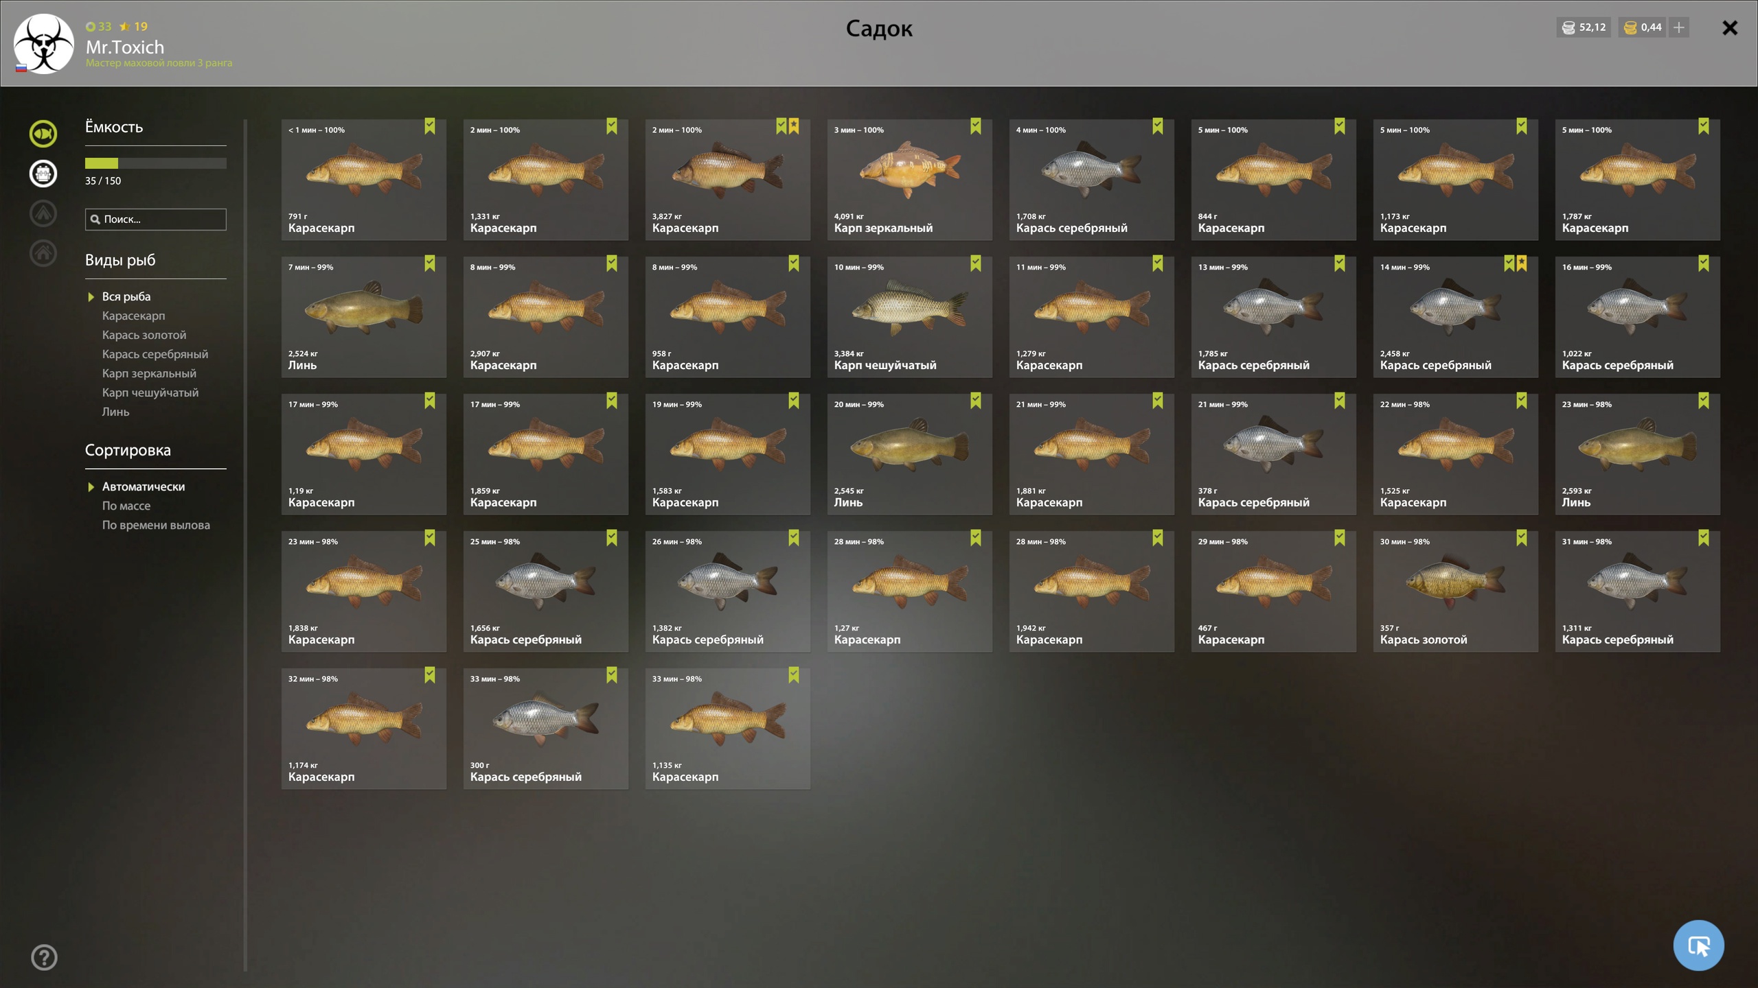Choose Автоматически sorting option
Viewport: 1758px width, 988px height.
point(144,486)
